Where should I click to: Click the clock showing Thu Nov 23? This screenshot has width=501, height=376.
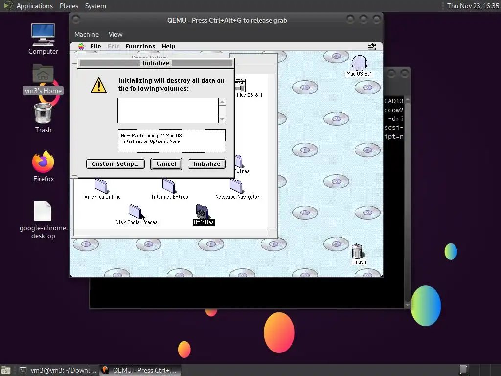pyautogui.click(x=473, y=6)
